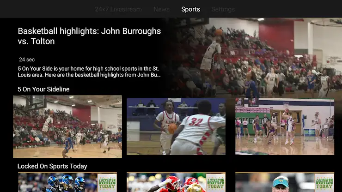This screenshot has height=192, width=342.
Task: Click the 24 sec duration label
Action: 27,60
